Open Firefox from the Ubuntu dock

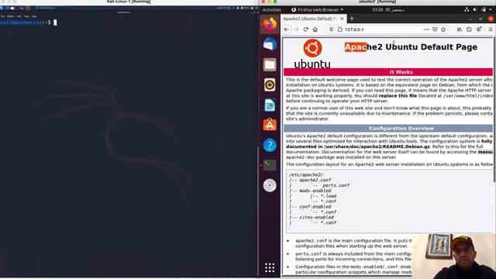pos(270,24)
